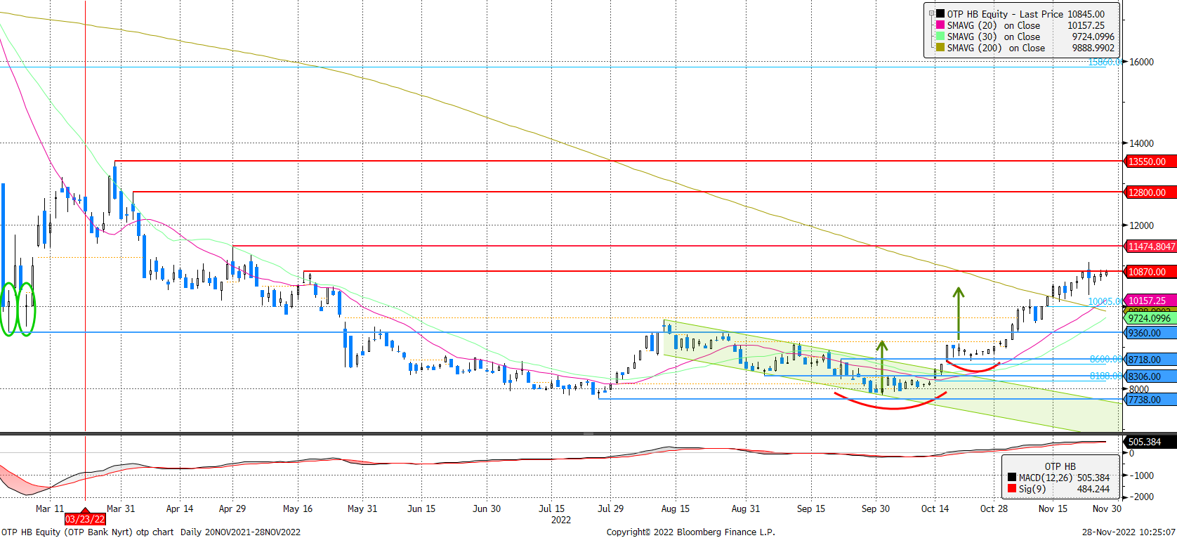
Task: Click the 'Jul 29' date axis label
Action: (610, 509)
